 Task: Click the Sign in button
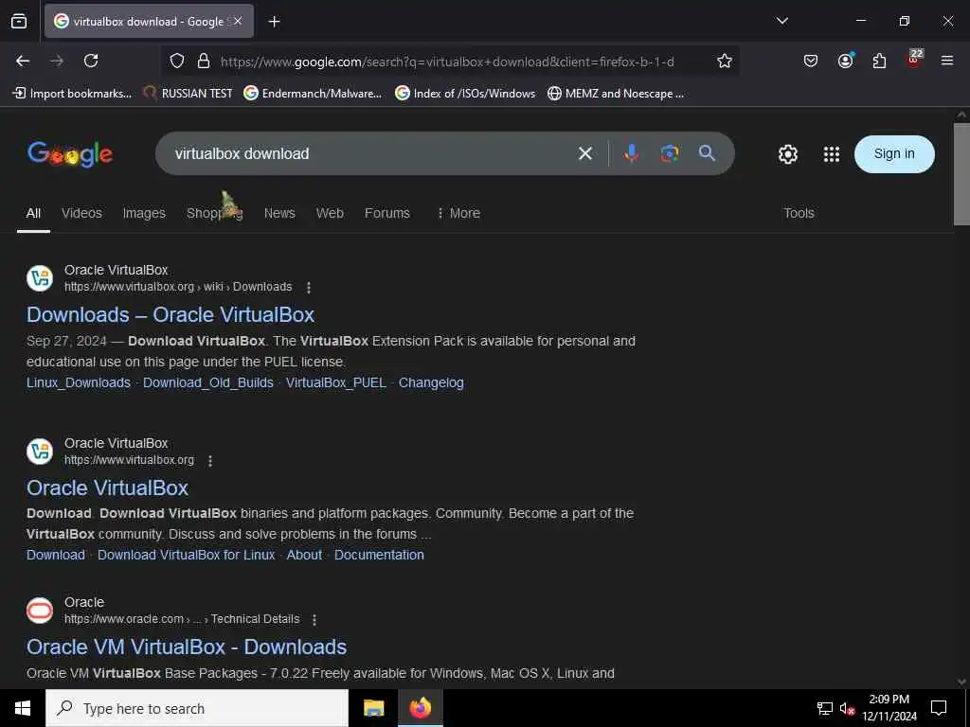pos(894,154)
